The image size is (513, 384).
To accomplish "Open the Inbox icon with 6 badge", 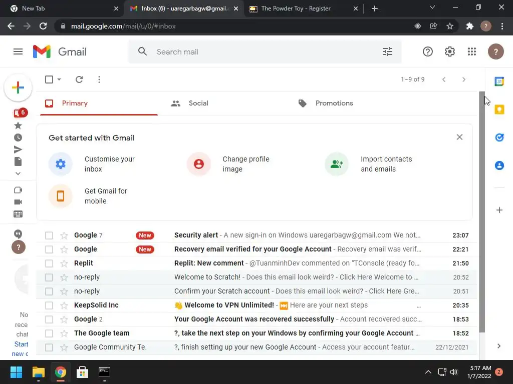I will 20,113.
